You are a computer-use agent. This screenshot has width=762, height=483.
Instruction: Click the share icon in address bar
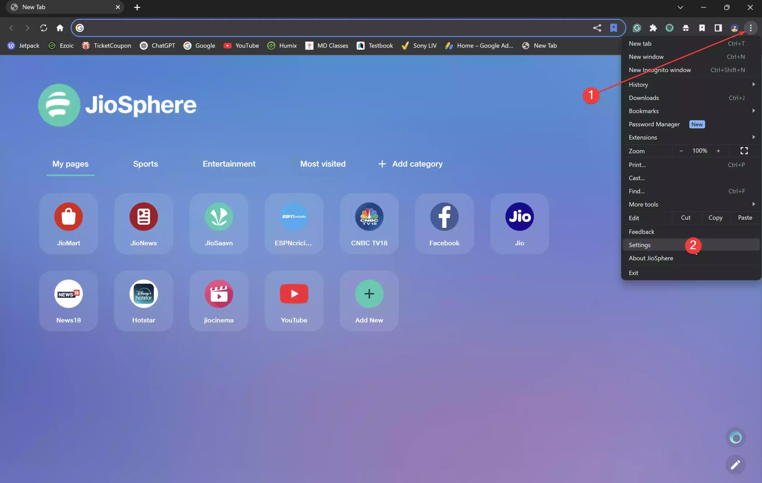597,28
